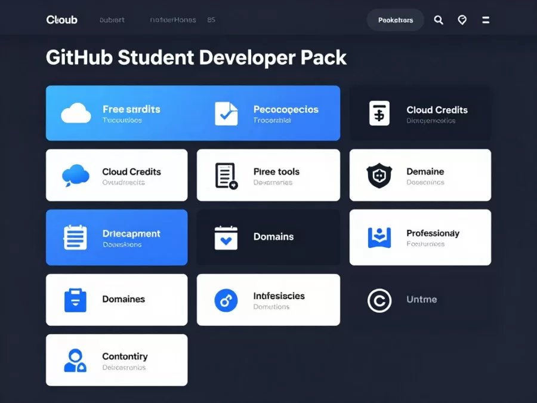
Task: Click the document list icon in Piree tools
Action: [x=226, y=176]
